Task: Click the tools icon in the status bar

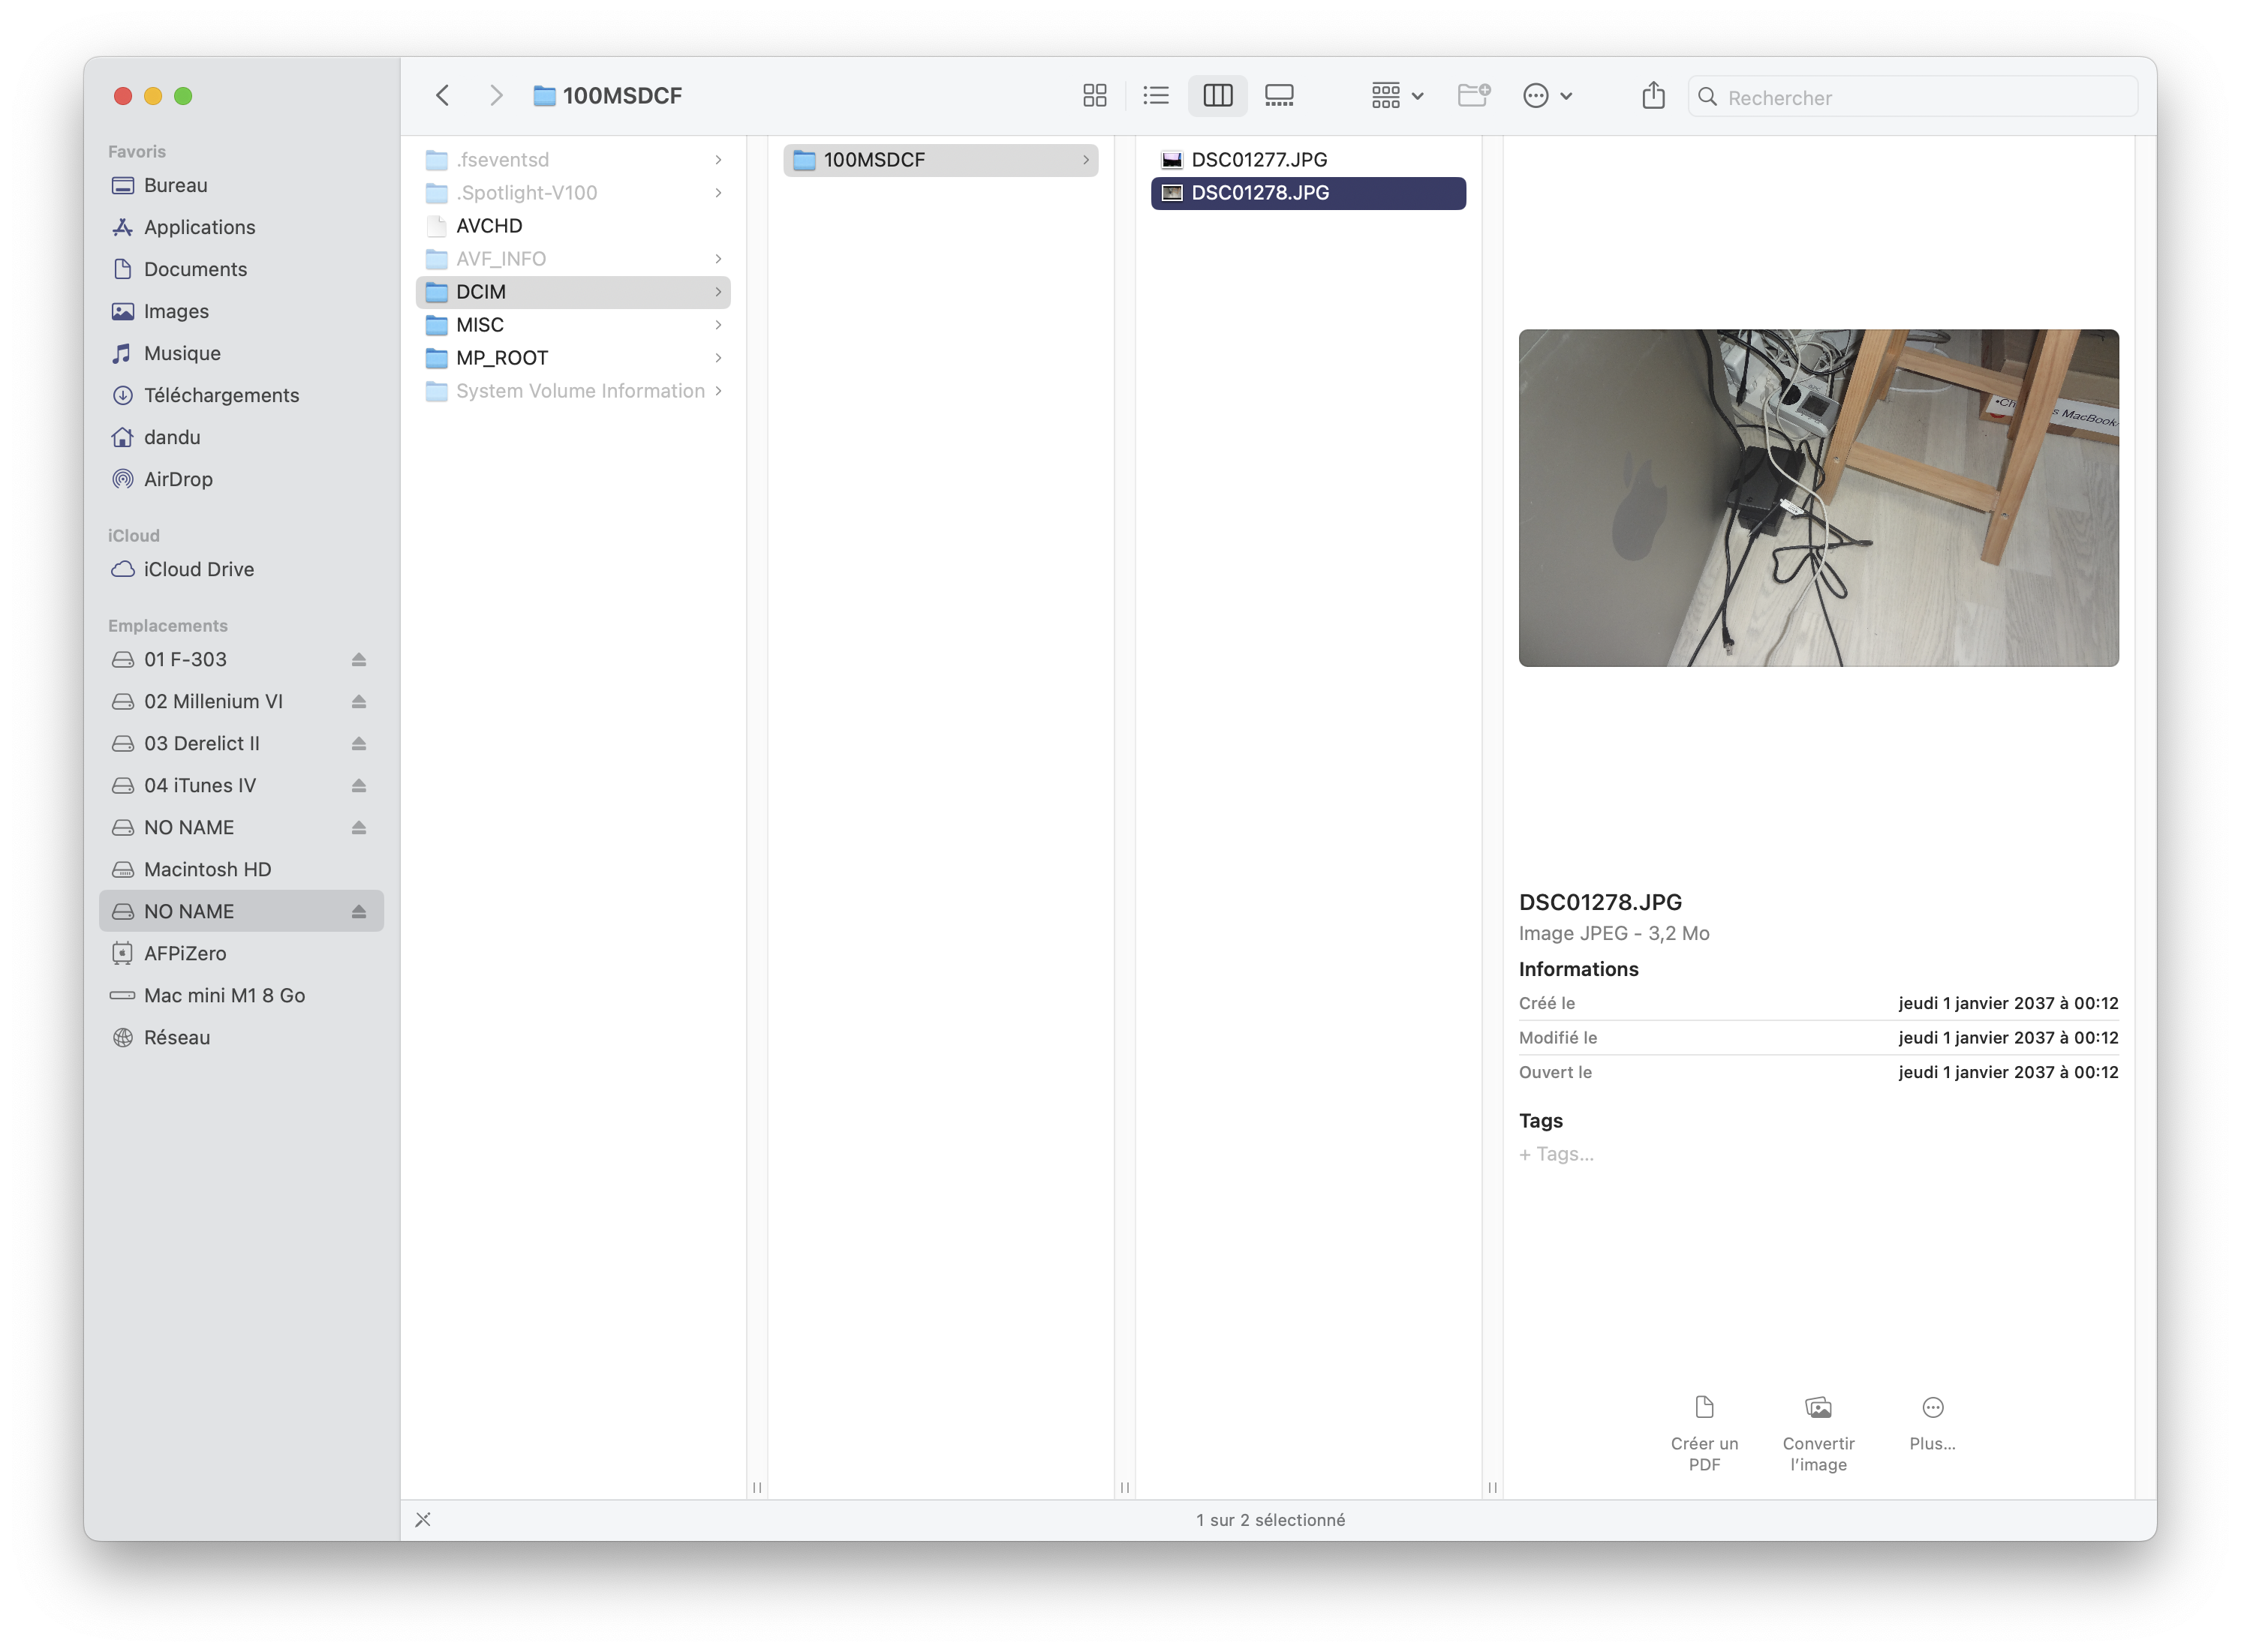Action: 423,1519
